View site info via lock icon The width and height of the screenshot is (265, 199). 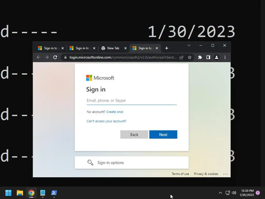65,57
